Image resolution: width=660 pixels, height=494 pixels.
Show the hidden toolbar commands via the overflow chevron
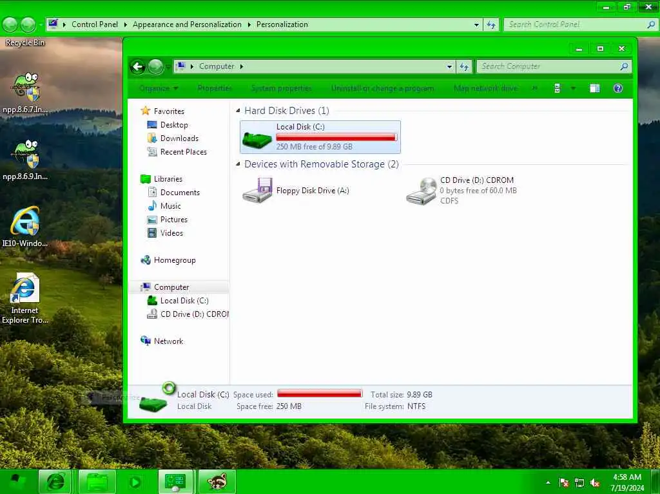[x=534, y=88]
